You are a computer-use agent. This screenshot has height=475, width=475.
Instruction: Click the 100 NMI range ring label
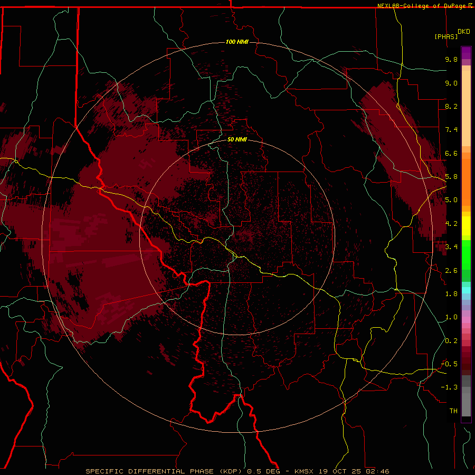[237, 42]
